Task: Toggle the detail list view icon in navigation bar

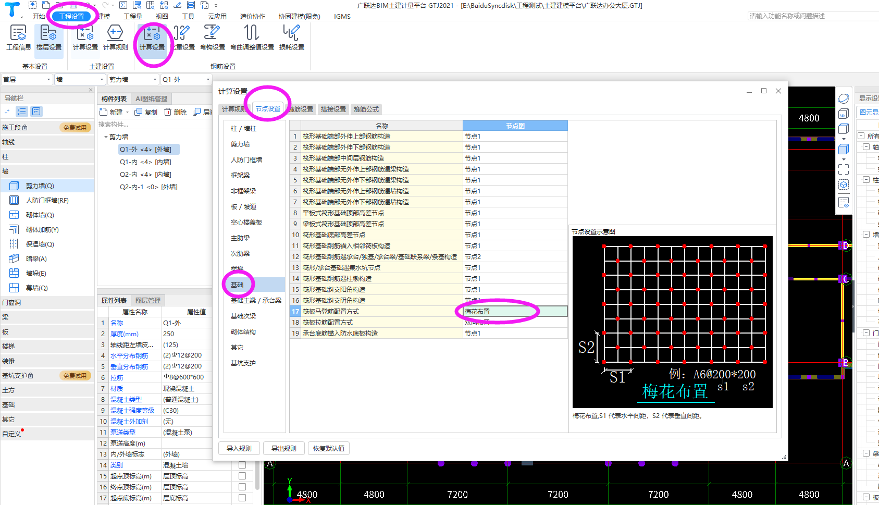Action: coord(36,112)
